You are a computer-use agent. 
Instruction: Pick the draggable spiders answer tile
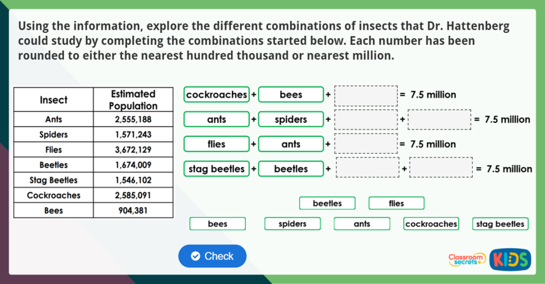pyautogui.click(x=292, y=224)
